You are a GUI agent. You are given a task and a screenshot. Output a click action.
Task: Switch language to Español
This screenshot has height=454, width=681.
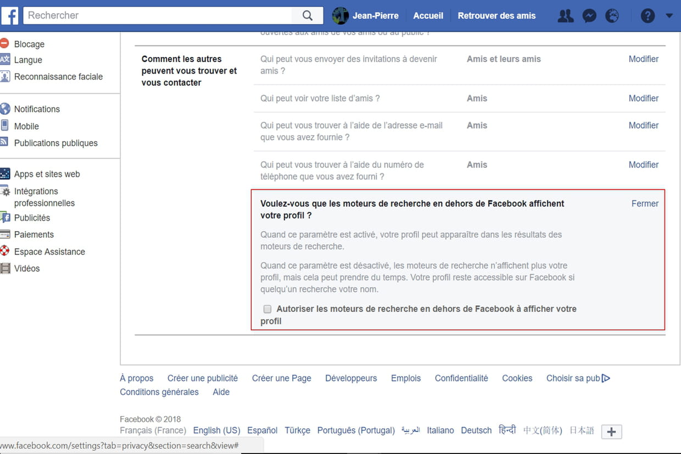point(262,430)
